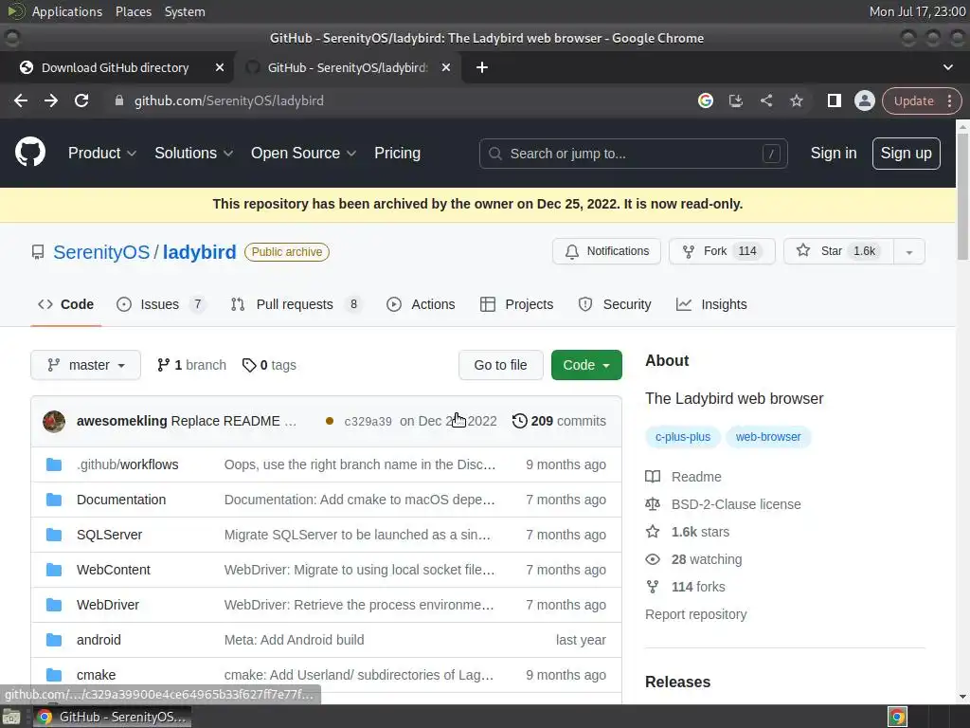This screenshot has width=970, height=728.
Task: Click the commit status dot beside c329a39
Action: tap(330, 421)
